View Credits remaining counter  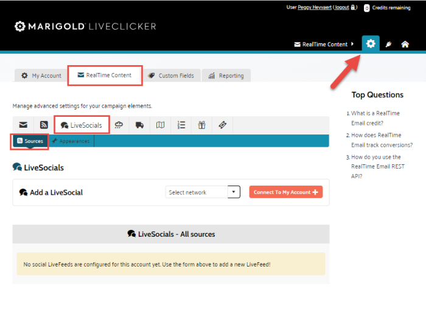click(387, 8)
